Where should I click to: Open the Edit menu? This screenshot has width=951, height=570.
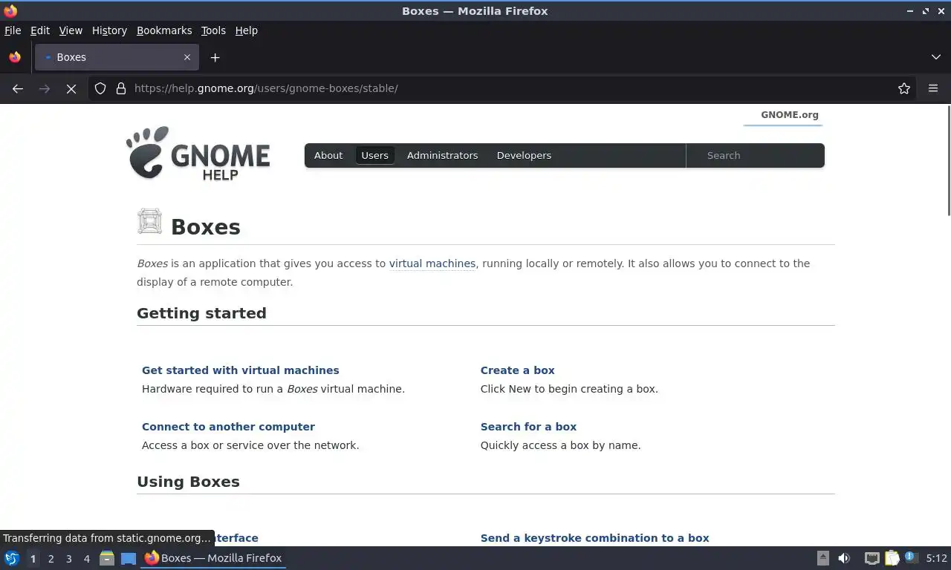pos(40,30)
